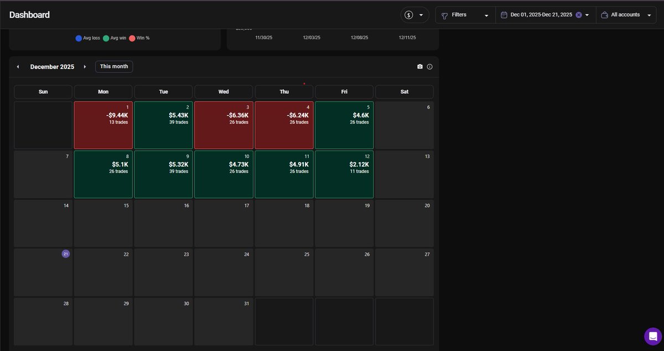Screen dimensions: 664x351
Task: Go to next month in calendar
Action: (x=85, y=67)
